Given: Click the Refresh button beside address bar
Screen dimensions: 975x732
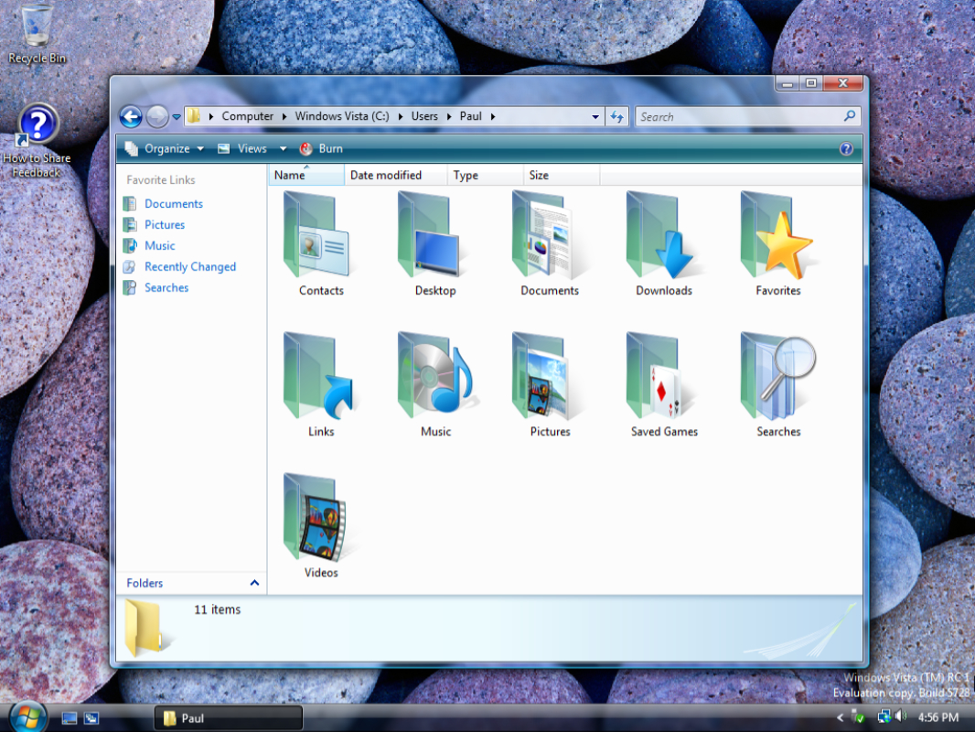Looking at the screenshot, I should pos(617,117).
